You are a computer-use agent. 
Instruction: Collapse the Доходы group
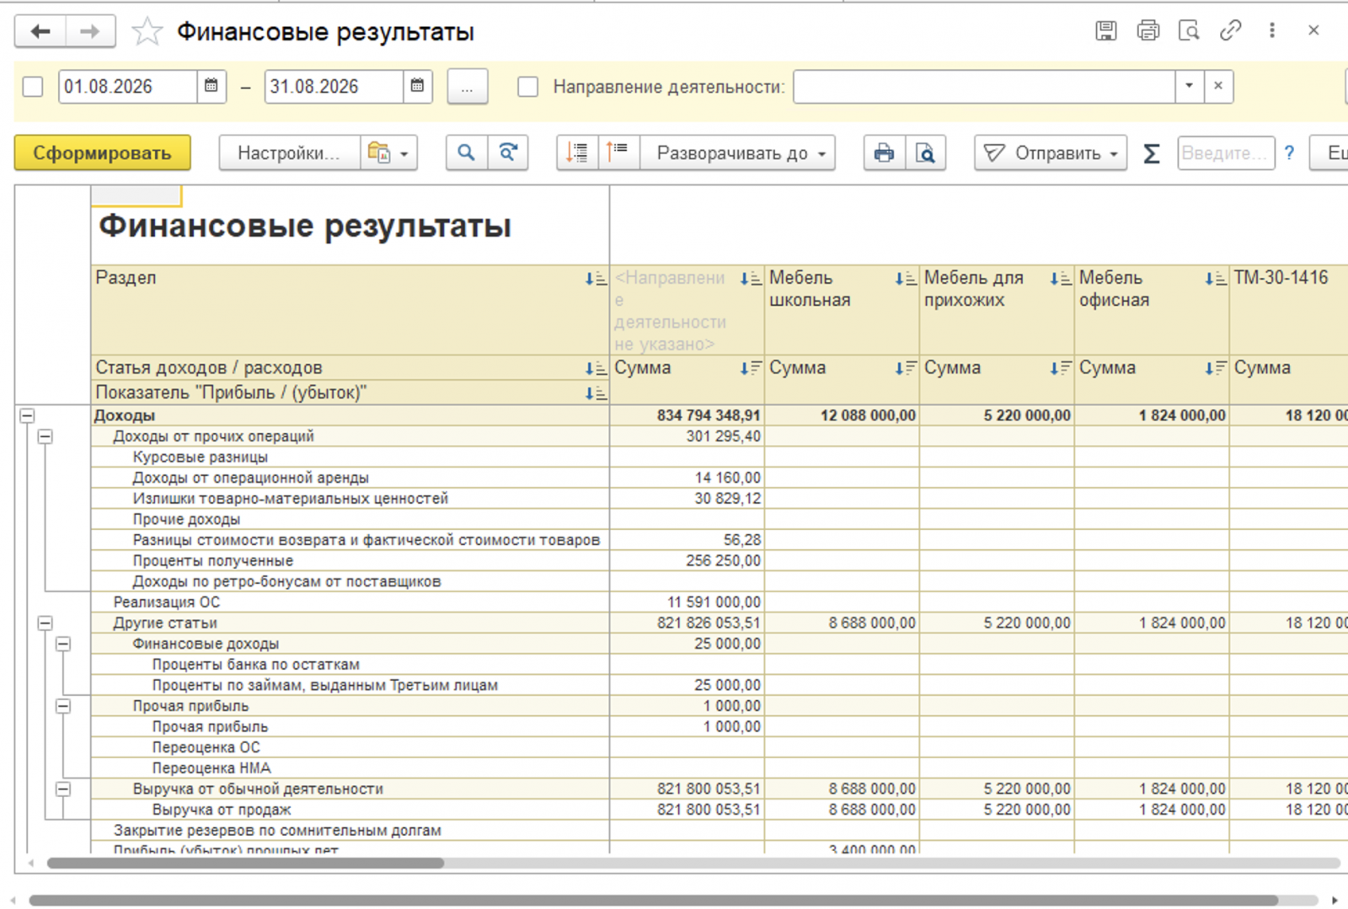[x=27, y=415]
